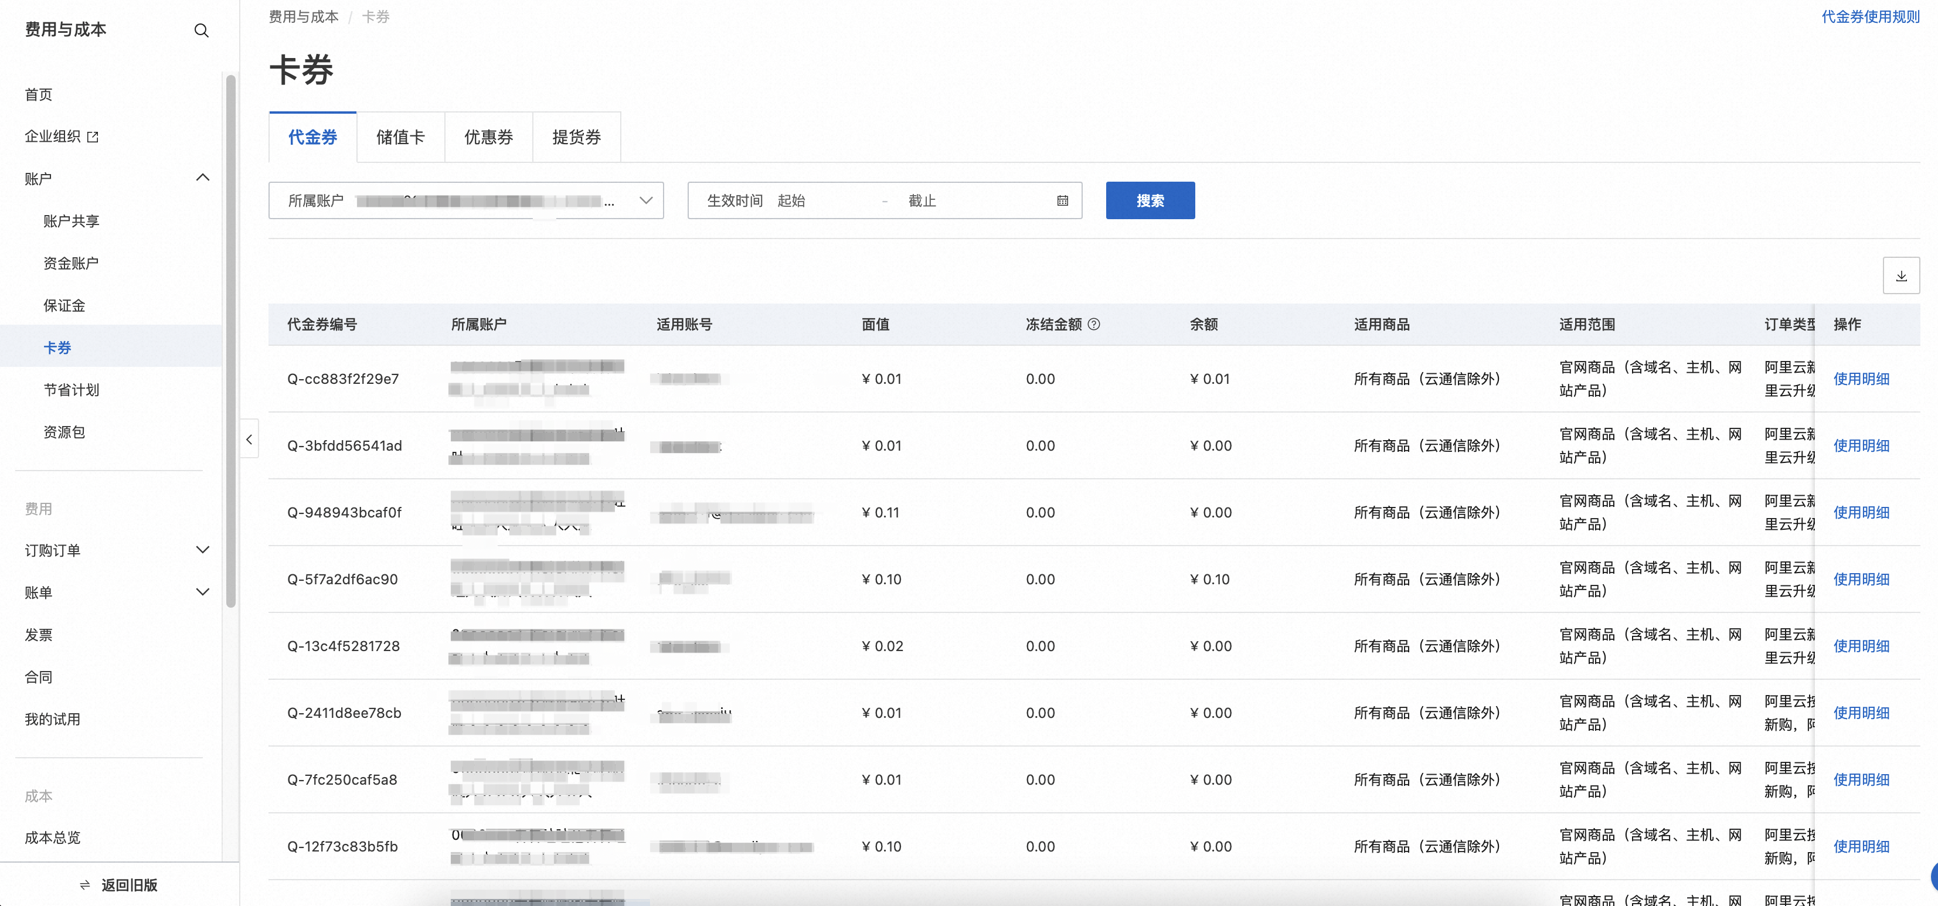The width and height of the screenshot is (1938, 906).
Task: Collapse the sidebar with the arrow handle
Action: pos(249,439)
